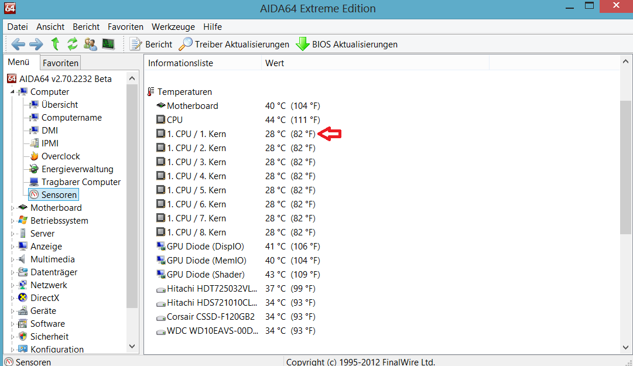Select the WDC WD10EAVS-00D row
This screenshot has width=633, height=366.
coord(235,330)
